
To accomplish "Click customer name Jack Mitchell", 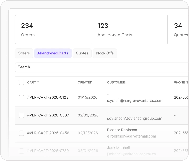I will click(x=118, y=148).
